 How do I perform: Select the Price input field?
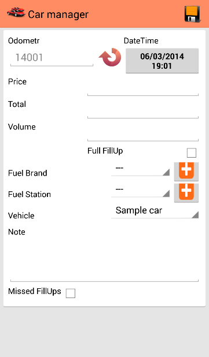click(143, 88)
